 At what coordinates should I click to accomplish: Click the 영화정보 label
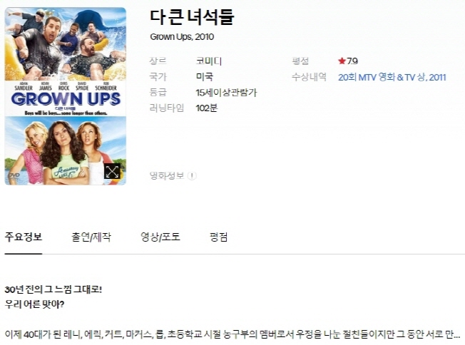(x=167, y=176)
